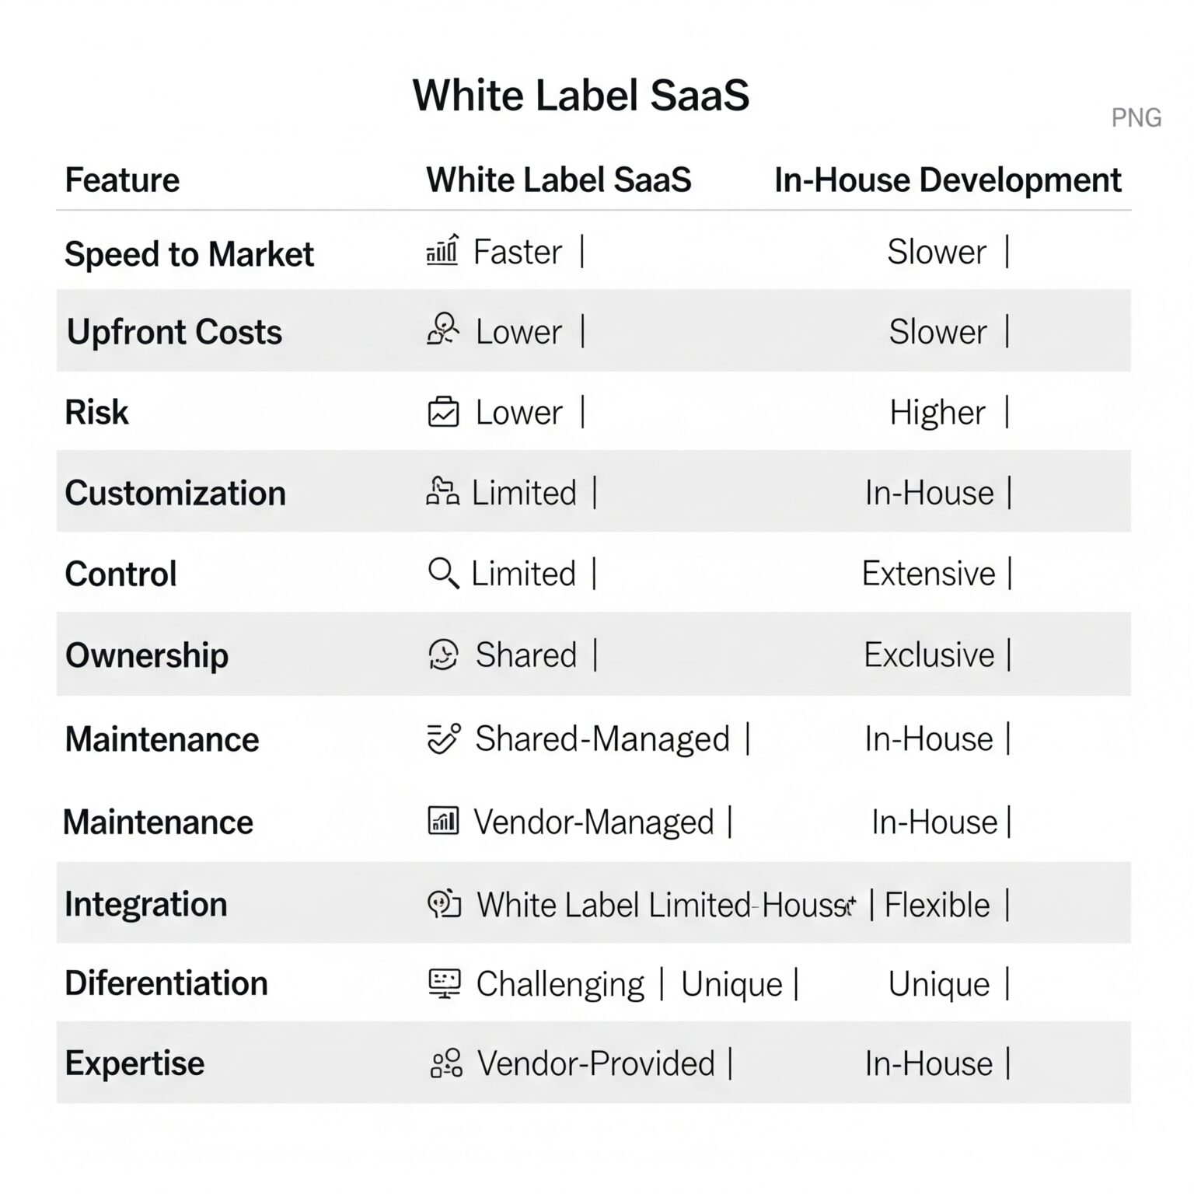Click the checklist icon beside Shared-Managed
The image size is (1194, 1194).
tap(444, 738)
